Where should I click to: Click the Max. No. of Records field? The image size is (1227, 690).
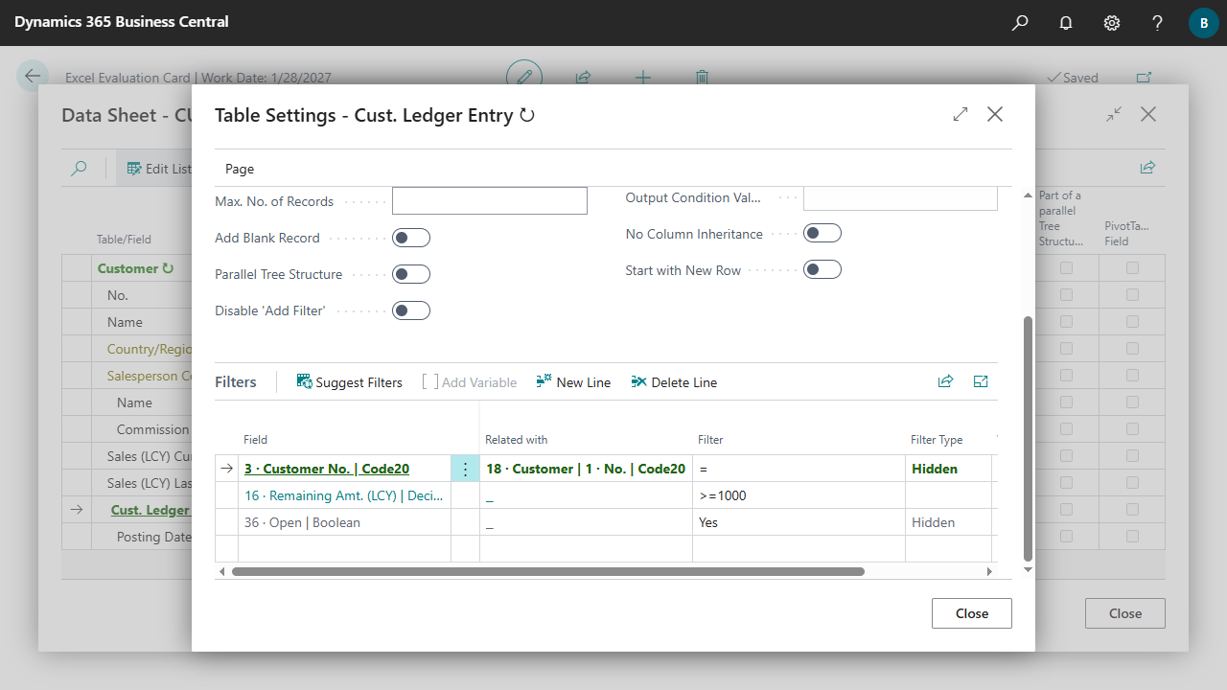(489, 201)
